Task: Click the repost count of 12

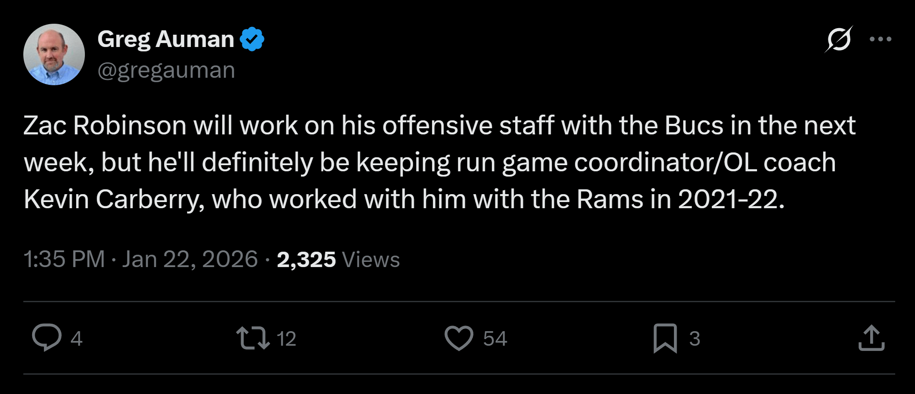Action: coord(286,339)
